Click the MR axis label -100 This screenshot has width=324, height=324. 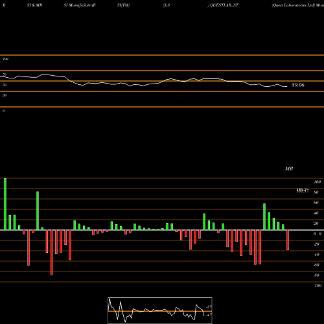click(x=318, y=286)
